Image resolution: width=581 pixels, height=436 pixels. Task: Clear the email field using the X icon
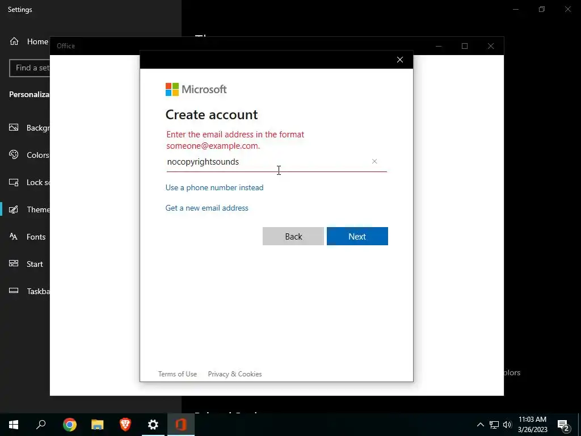click(x=374, y=161)
